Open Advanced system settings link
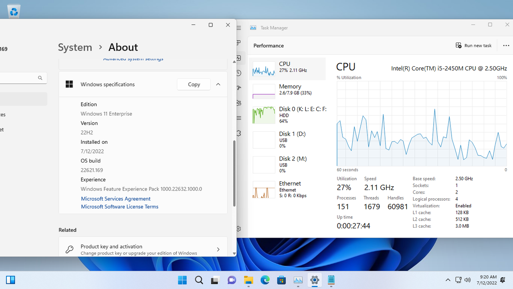This screenshot has width=513, height=289. (x=133, y=59)
